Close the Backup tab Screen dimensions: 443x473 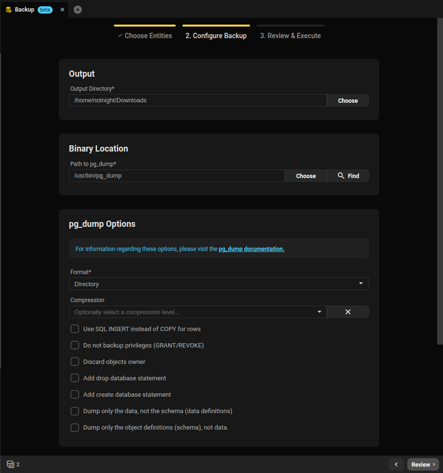click(62, 9)
